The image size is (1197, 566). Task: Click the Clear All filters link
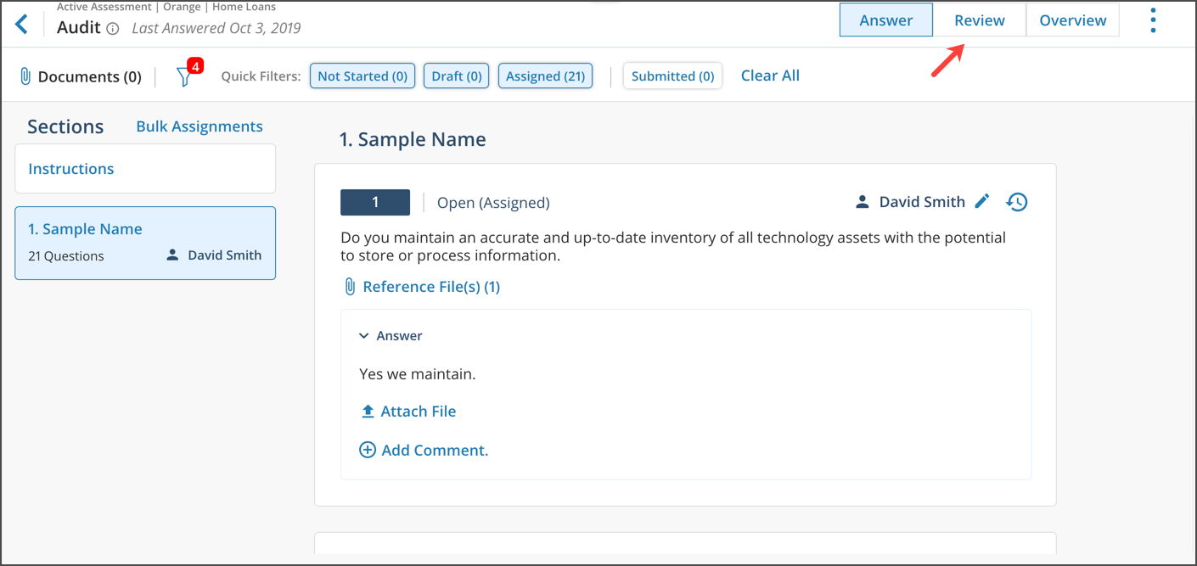tap(770, 76)
